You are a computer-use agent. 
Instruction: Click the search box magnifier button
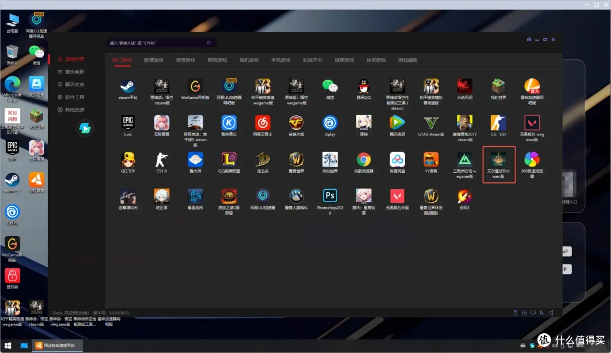tap(209, 43)
